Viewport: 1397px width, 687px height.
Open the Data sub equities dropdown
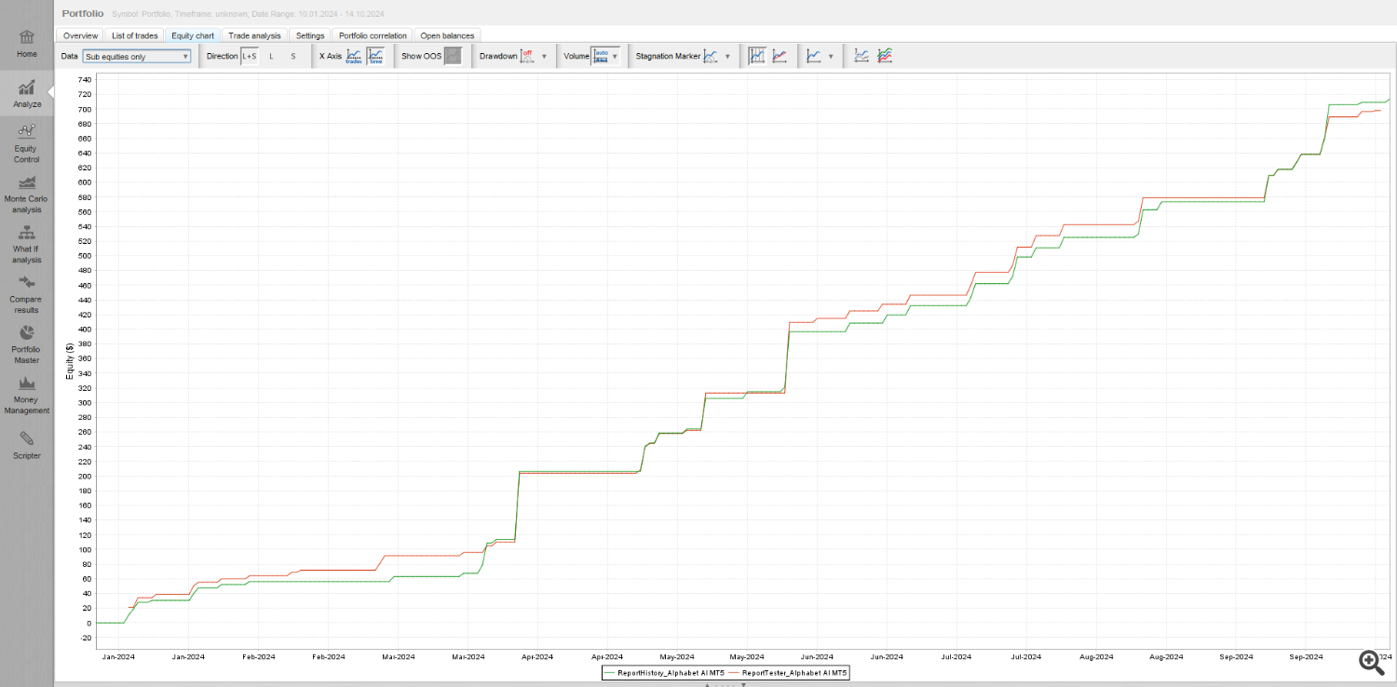[137, 57]
